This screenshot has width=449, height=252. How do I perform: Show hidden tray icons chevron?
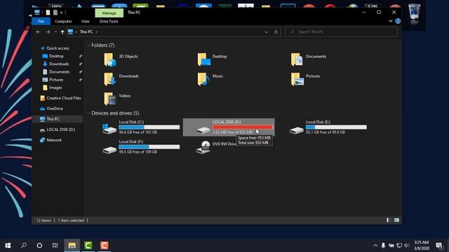pos(375,246)
